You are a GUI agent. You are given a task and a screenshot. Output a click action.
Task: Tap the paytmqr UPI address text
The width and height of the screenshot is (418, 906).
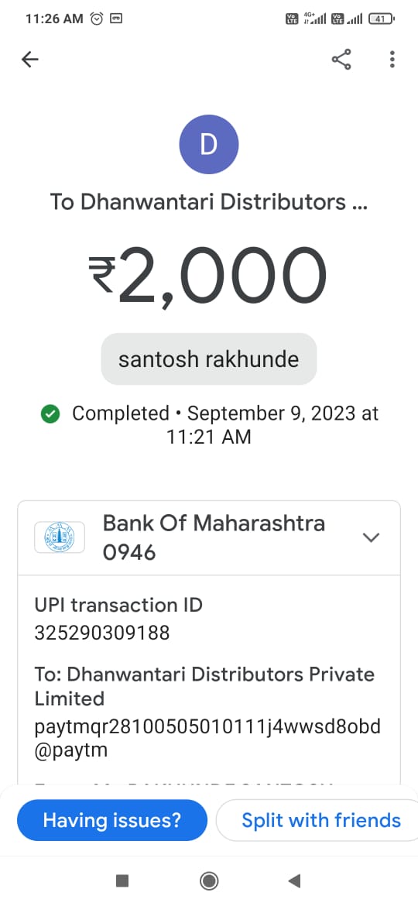click(208, 739)
